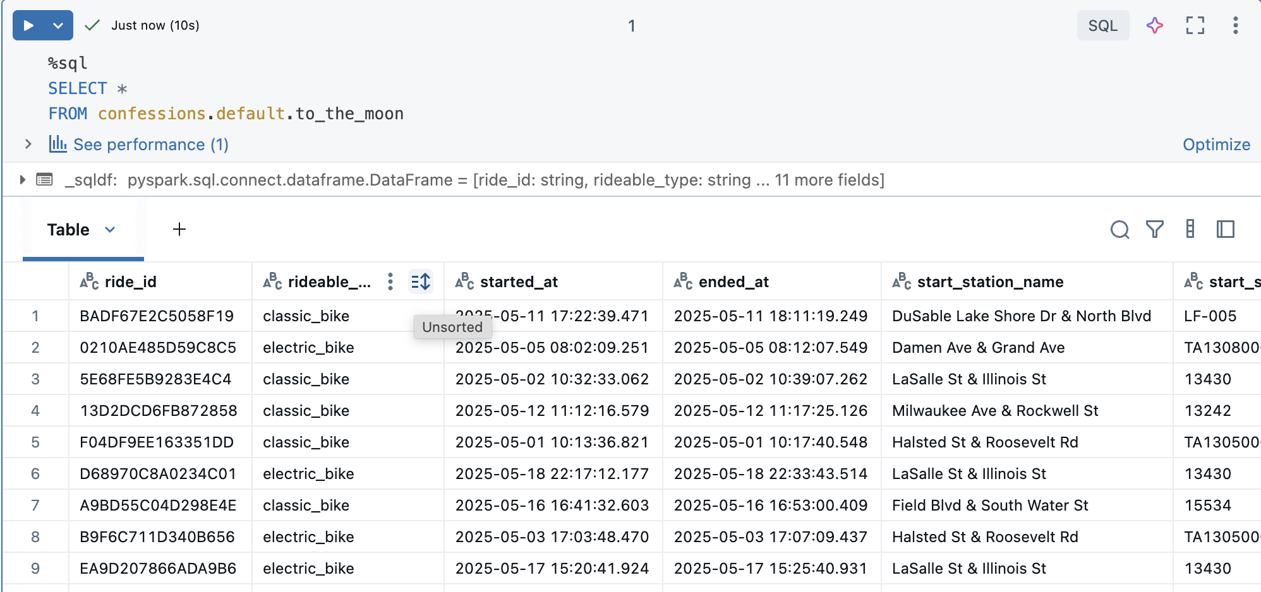The image size is (1261, 592).
Task: Expand the cell to fullscreen
Action: (x=1195, y=25)
